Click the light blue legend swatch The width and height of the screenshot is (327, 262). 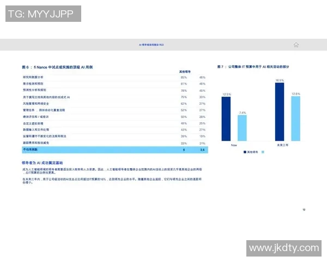click(x=263, y=152)
